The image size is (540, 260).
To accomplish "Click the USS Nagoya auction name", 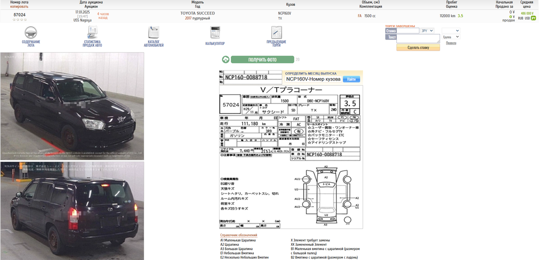I will (82, 20).
